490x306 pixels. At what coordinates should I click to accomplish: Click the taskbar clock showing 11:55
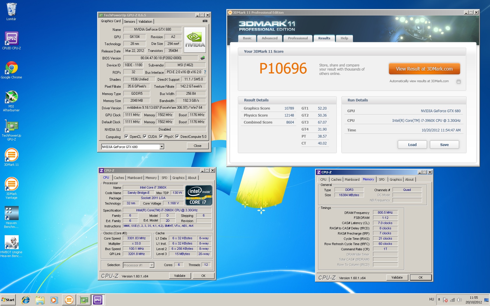pyautogui.click(x=474, y=300)
